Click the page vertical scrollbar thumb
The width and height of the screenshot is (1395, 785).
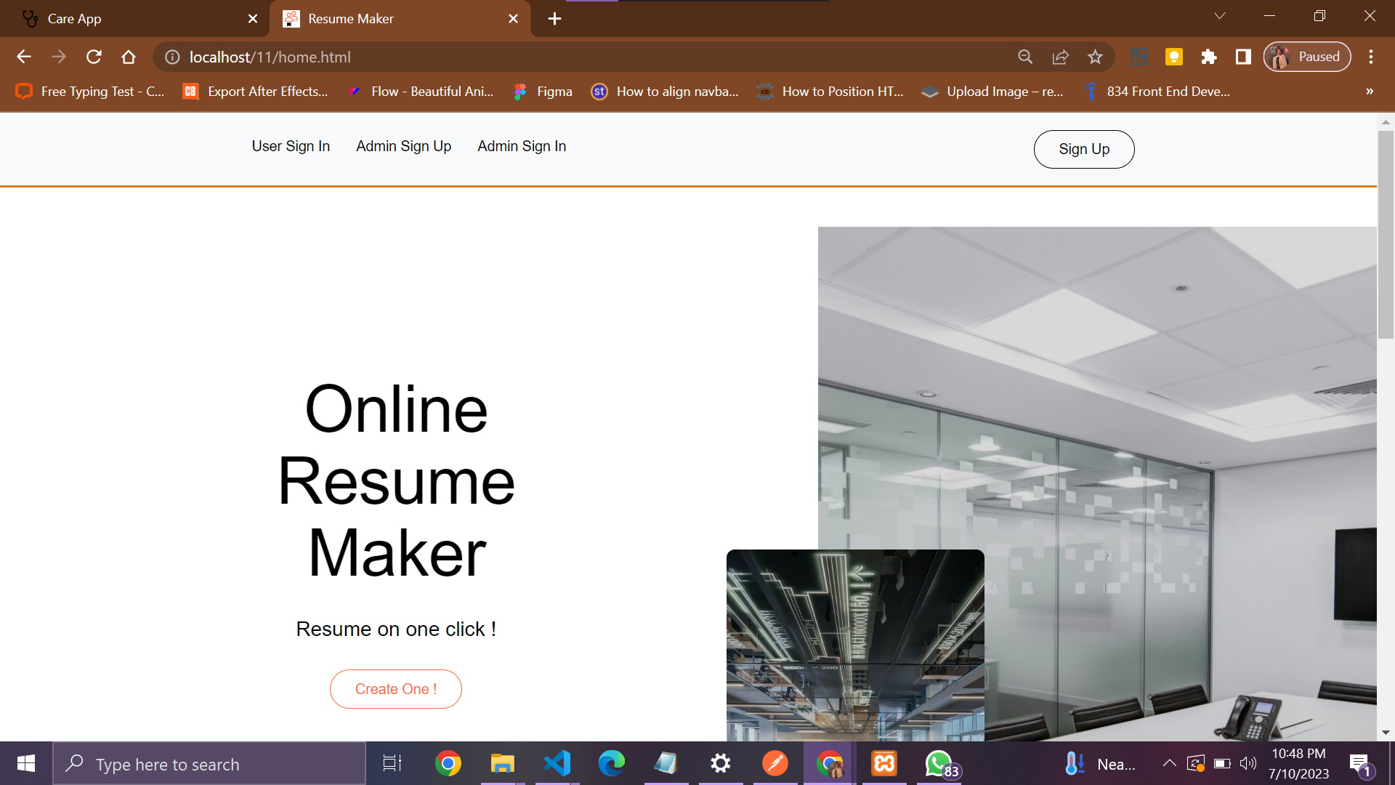pos(1386,233)
